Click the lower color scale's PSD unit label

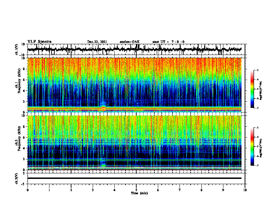coord(261,148)
